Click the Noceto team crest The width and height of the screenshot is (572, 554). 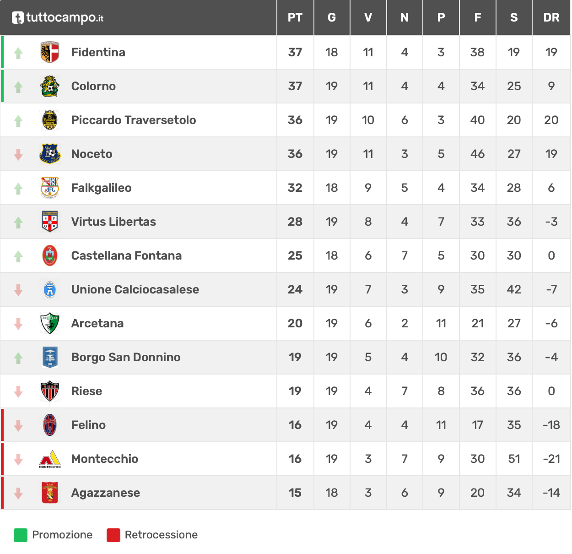[50, 154]
